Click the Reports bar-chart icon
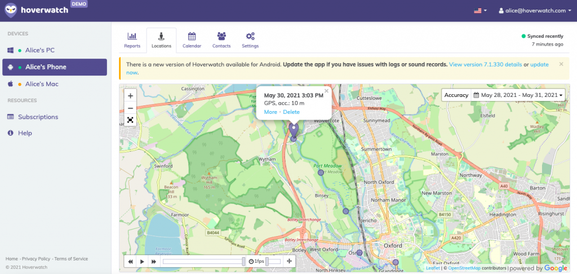The width and height of the screenshot is (577, 274). pos(132,36)
